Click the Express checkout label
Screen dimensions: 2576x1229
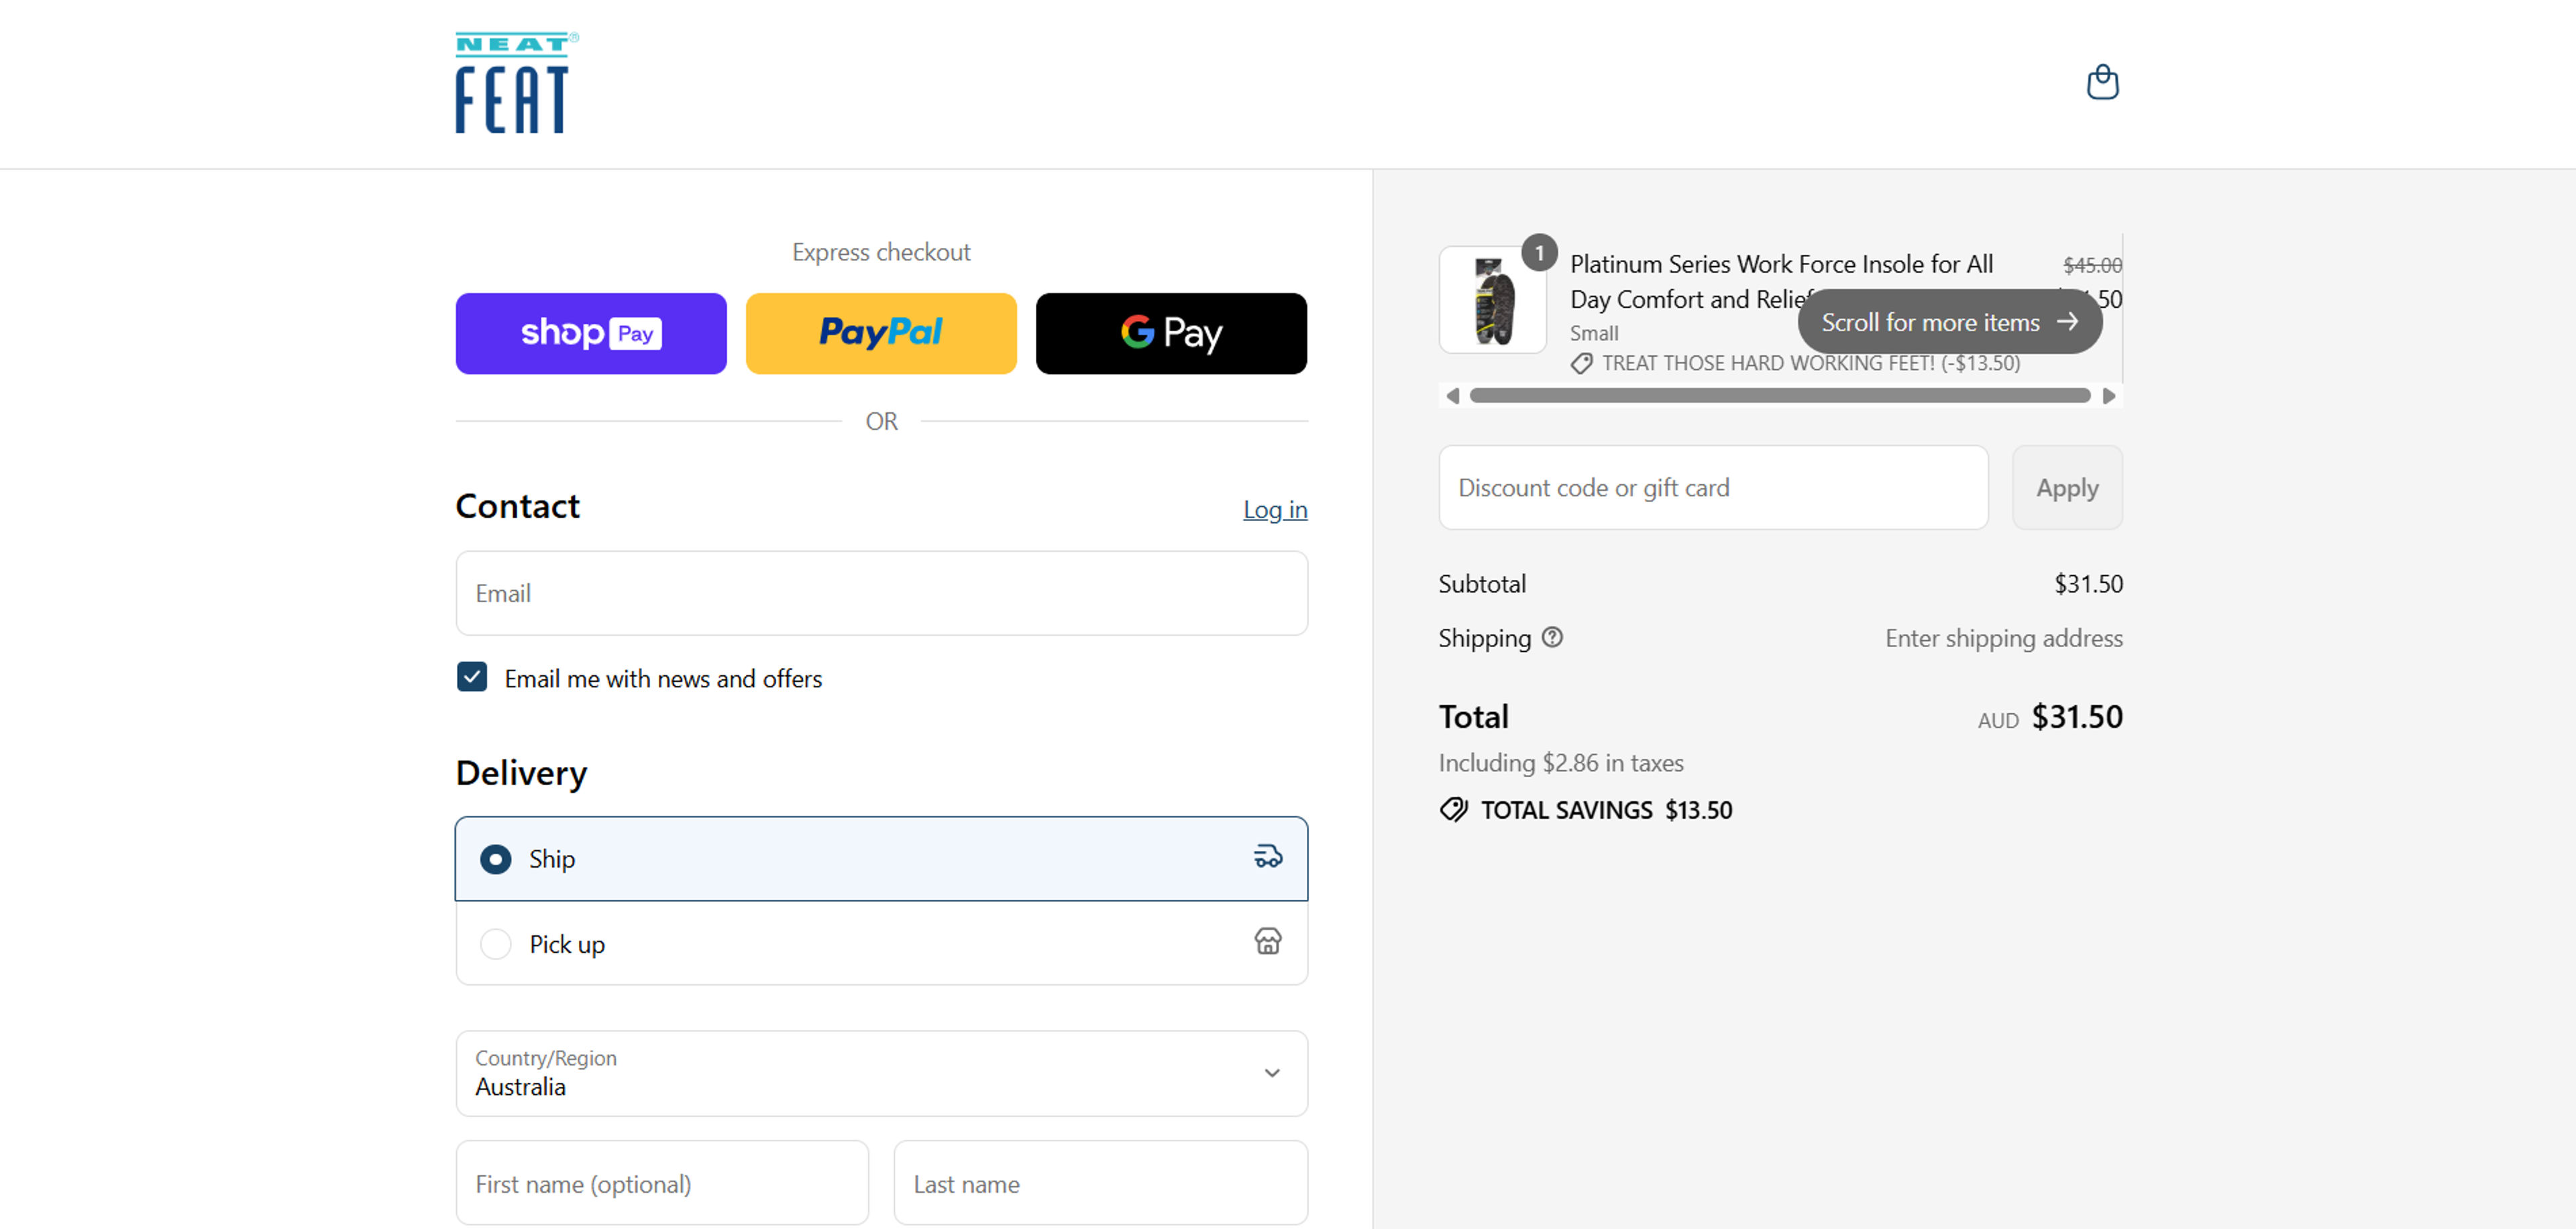[x=881, y=253]
